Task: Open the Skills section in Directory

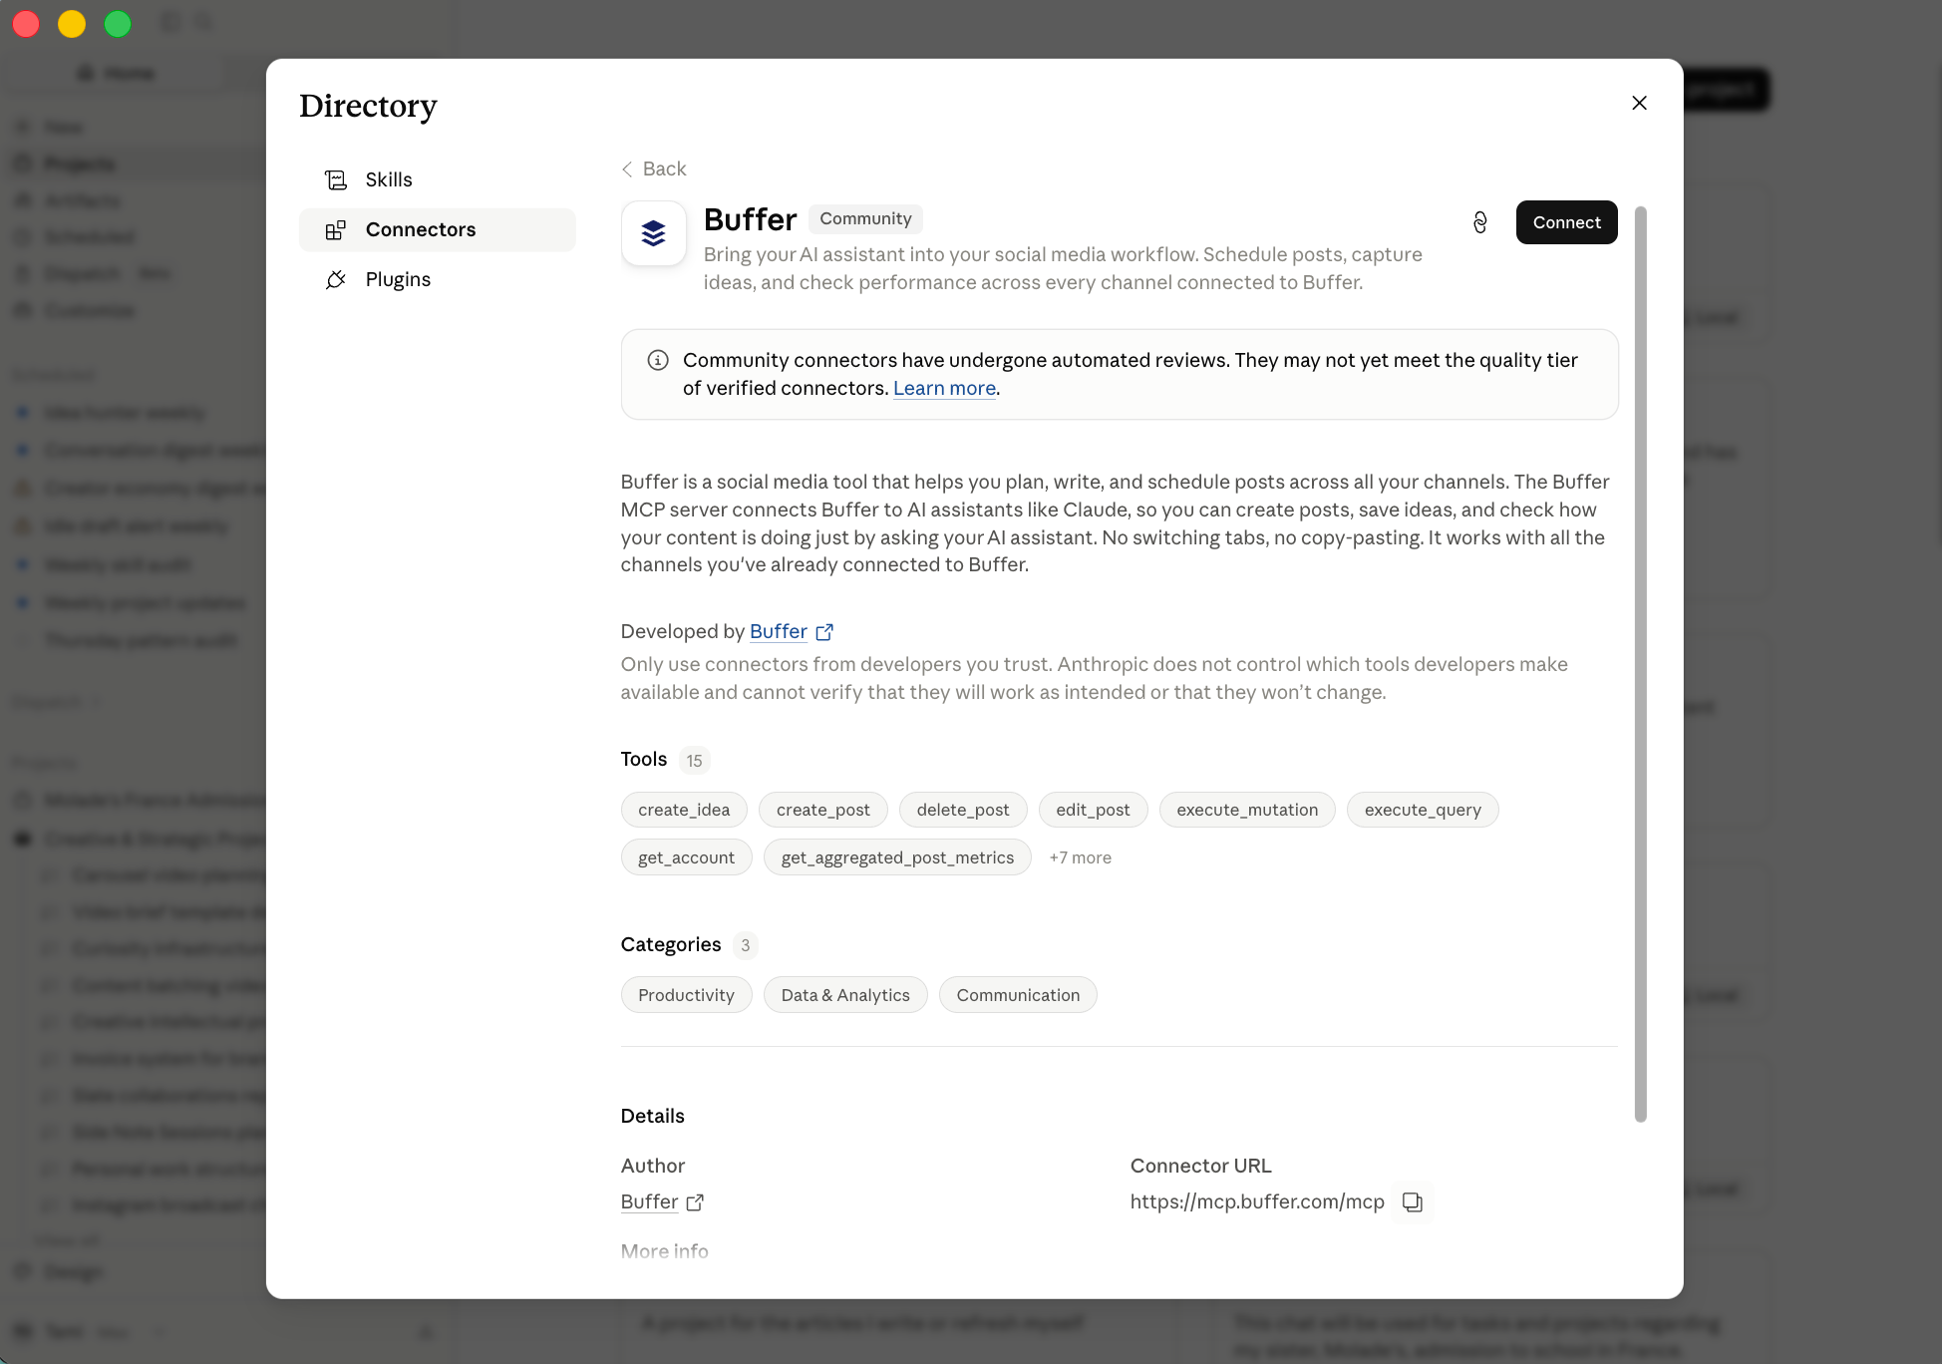Action: coord(437,179)
